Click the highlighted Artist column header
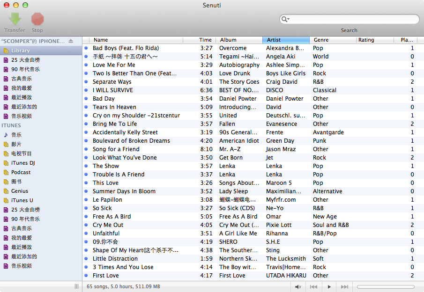This screenshot has height=292, width=424. 286,40
